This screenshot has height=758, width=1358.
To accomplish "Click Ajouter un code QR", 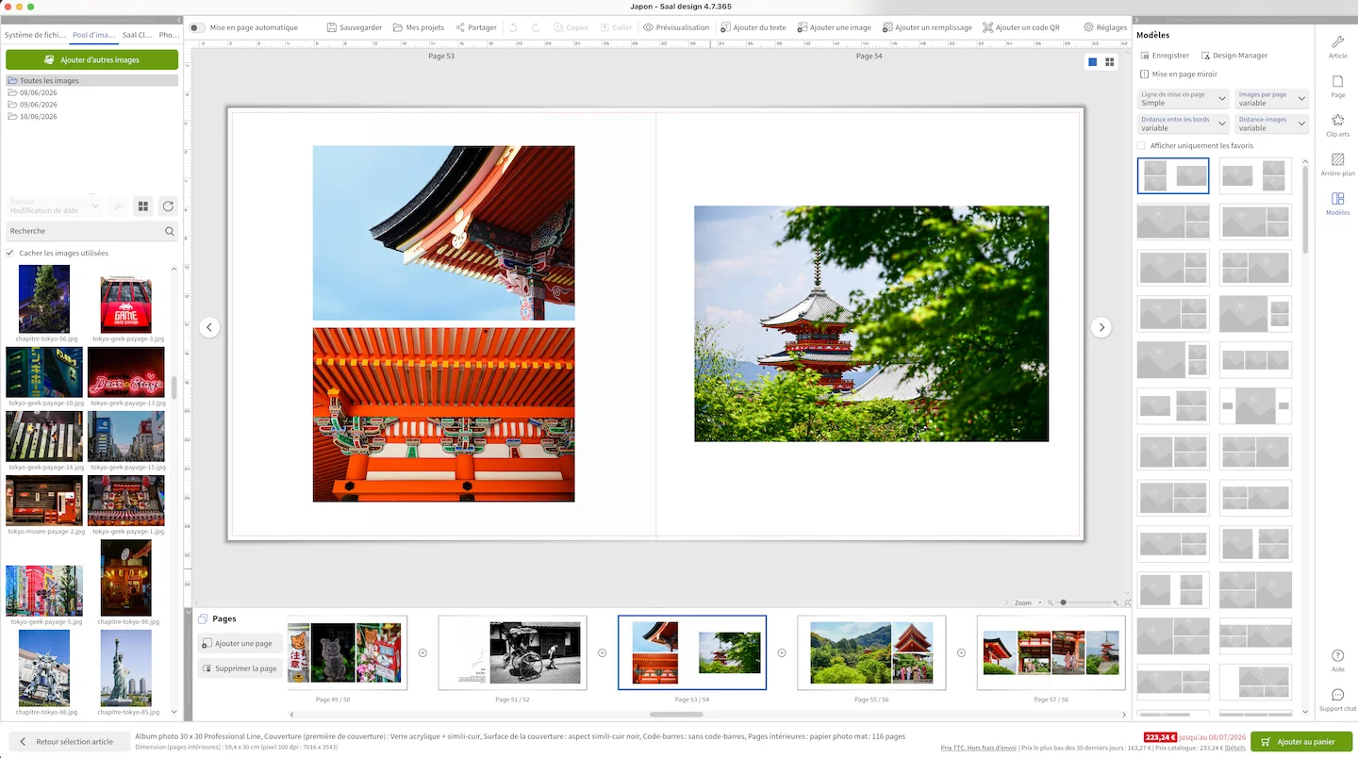I will pos(1021,27).
